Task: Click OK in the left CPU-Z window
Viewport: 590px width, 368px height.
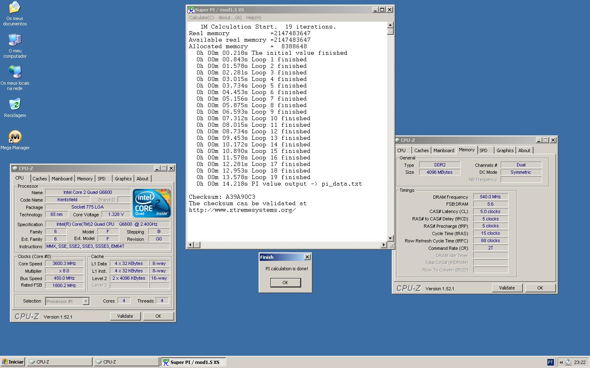Action: 158,316
